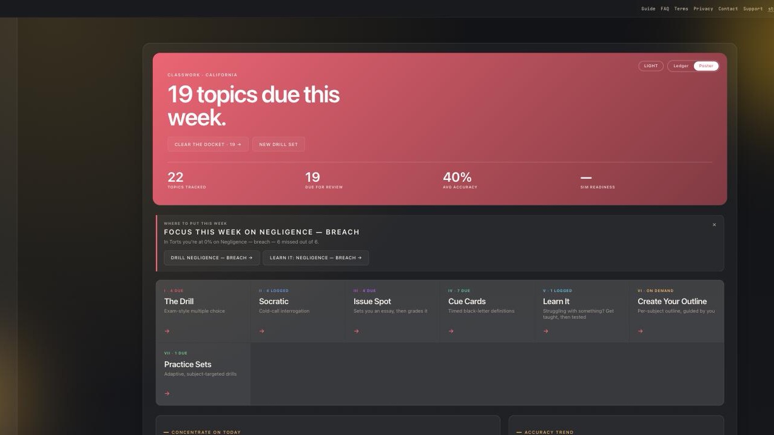Click the 'In Torts you're at 0%' sentence
The height and width of the screenshot is (435, 774).
(x=241, y=242)
